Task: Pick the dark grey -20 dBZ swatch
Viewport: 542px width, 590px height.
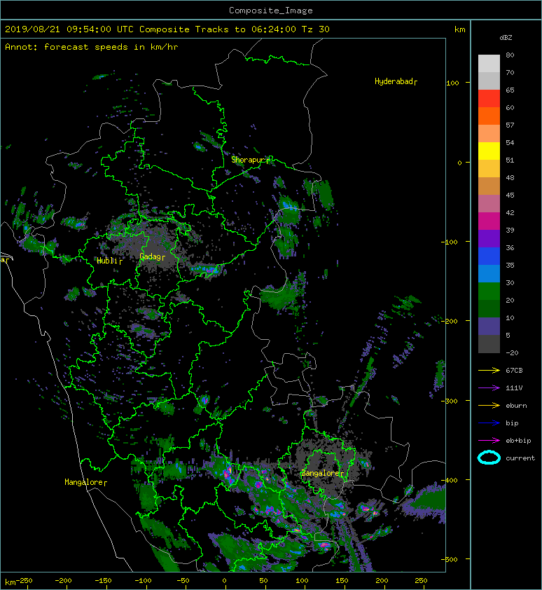Action: click(x=489, y=344)
